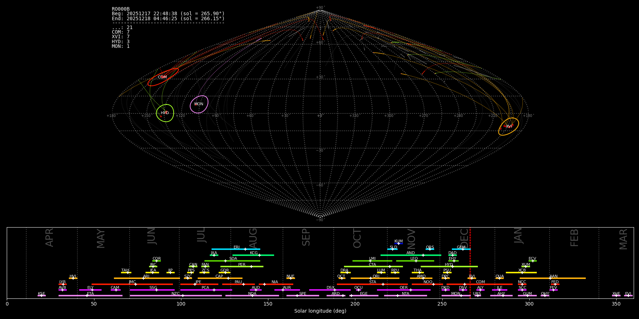Click the pink MON radiant ellipse

click(199, 104)
